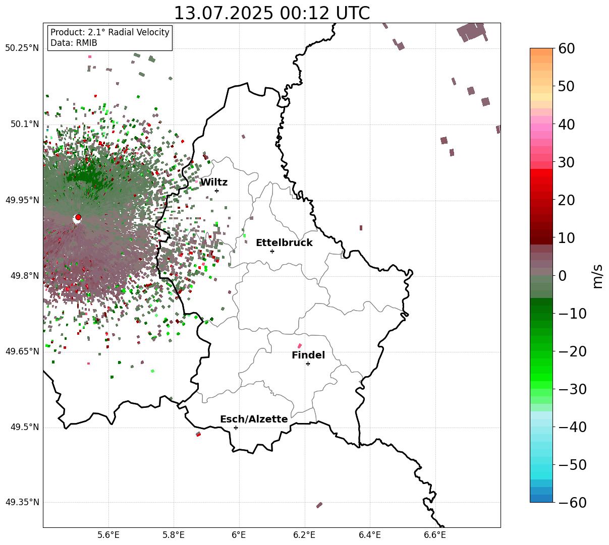Click the 6.2°E longitude label

[304, 535]
